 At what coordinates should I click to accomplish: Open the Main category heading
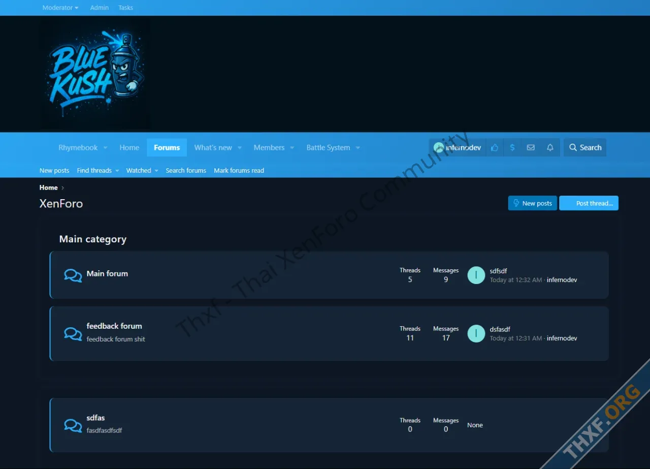coord(93,239)
